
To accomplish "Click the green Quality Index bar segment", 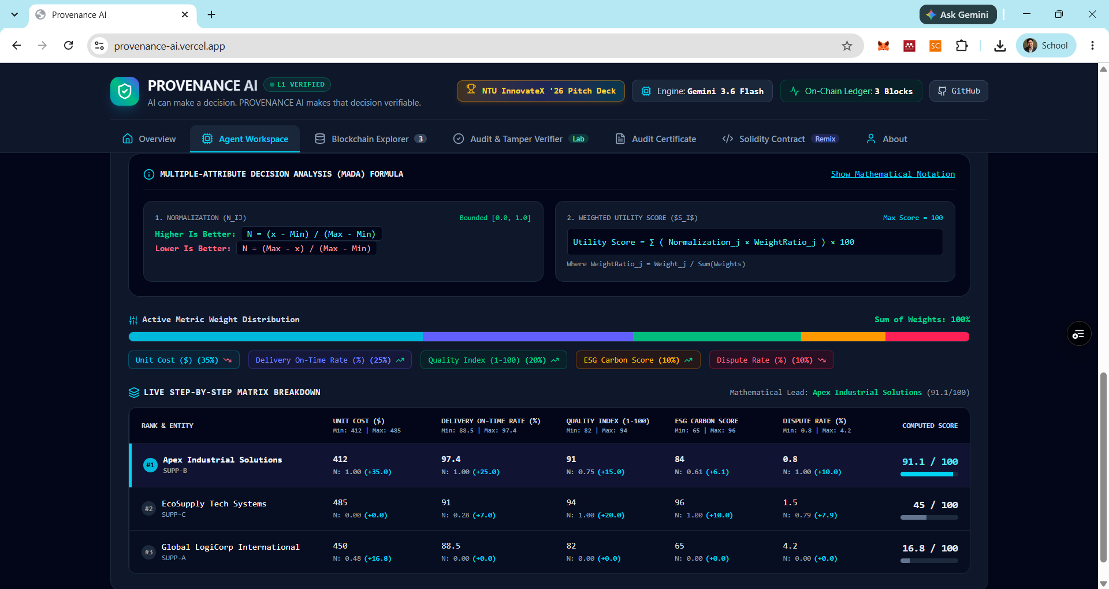I will (x=717, y=337).
